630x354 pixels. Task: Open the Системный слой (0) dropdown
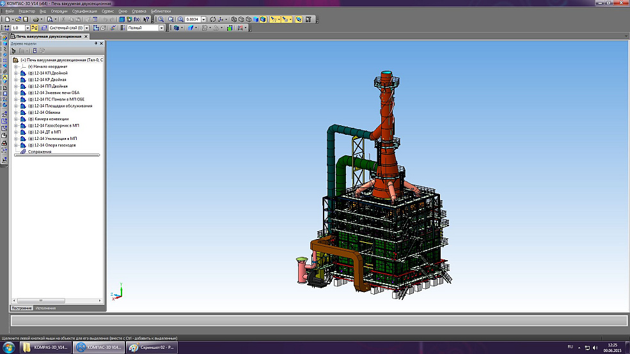click(86, 28)
